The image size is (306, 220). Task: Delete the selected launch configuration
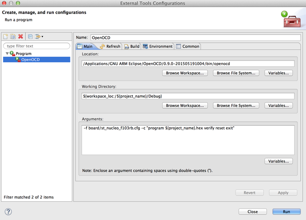(x=21, y=37)
